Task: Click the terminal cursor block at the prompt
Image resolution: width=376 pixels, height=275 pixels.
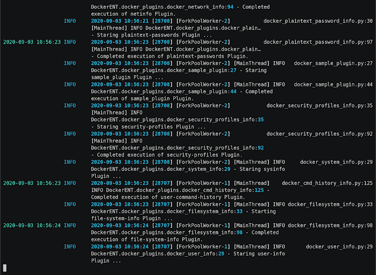Action: click(x=5, y=268)
